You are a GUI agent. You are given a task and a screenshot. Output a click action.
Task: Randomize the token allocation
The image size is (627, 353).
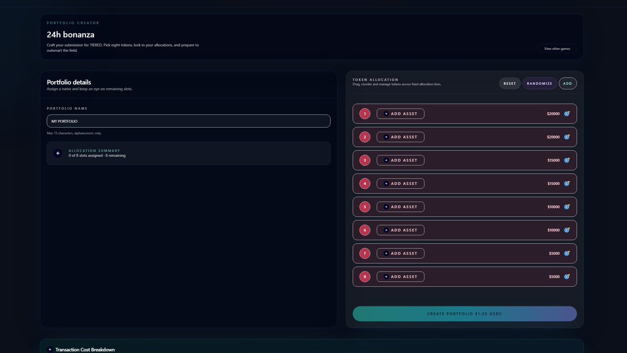(540, 83)
